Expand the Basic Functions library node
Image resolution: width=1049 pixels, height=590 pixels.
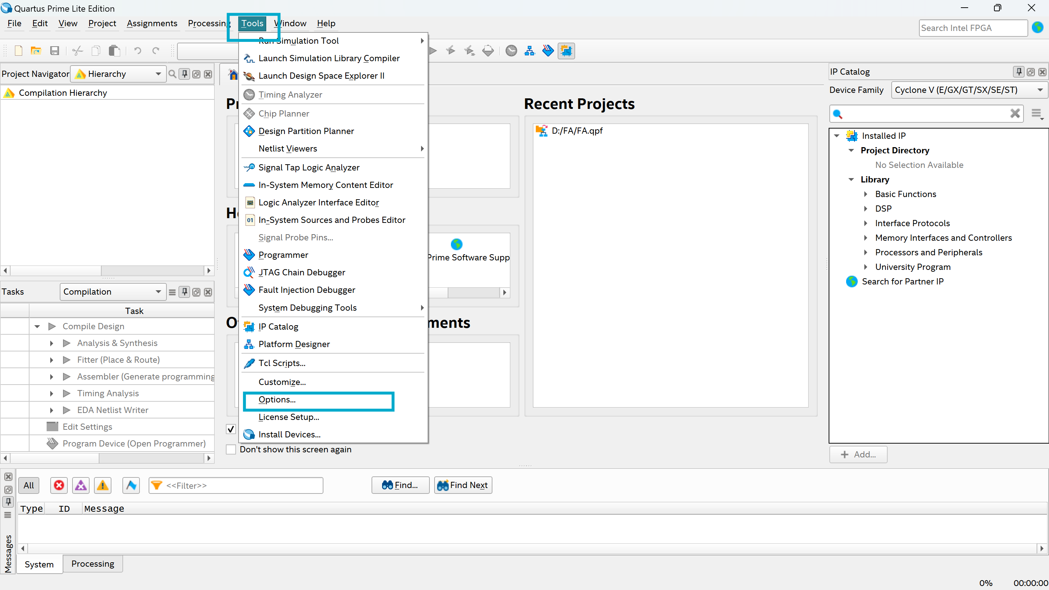tap(866, 194)
